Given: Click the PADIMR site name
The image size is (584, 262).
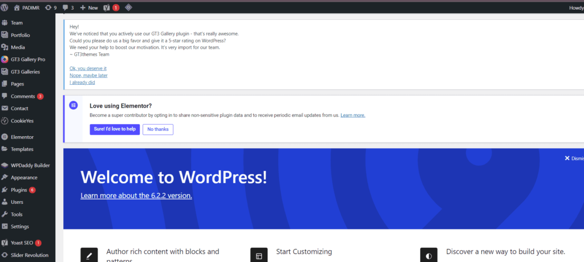Looking at the screenshot, I should click(31, 7).
